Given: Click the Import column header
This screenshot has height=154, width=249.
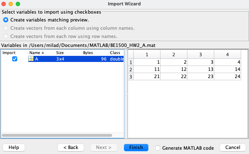Looking at the screenshot, I should tap(15, 53).
